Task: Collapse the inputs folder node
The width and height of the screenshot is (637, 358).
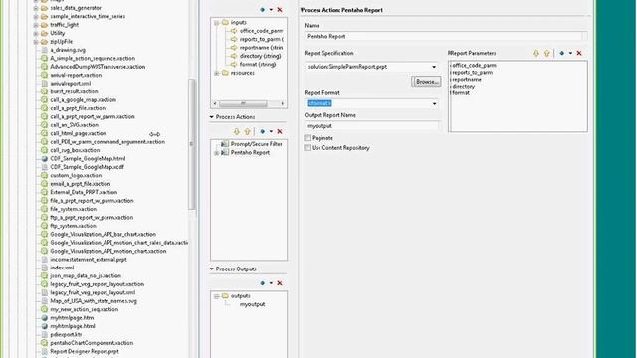Action: (x=217, y=22)
